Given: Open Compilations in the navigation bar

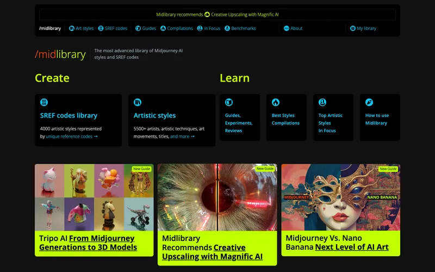Looking at the screenshot, I should (176, 28).
